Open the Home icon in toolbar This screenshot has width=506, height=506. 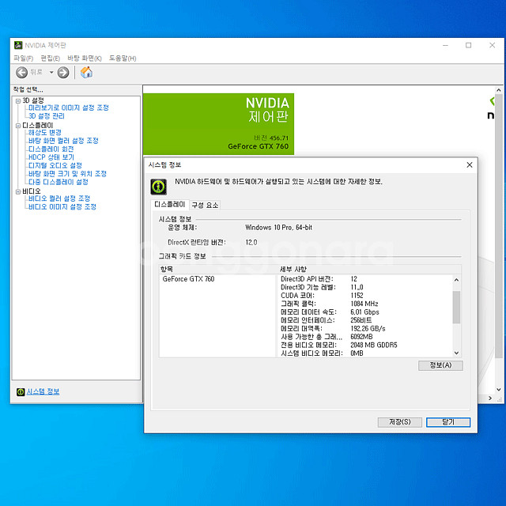[86, 72]
